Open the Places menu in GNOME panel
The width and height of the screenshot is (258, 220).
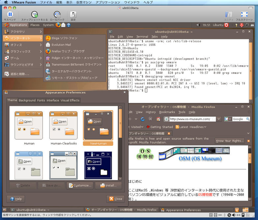[x=35, y=25]
